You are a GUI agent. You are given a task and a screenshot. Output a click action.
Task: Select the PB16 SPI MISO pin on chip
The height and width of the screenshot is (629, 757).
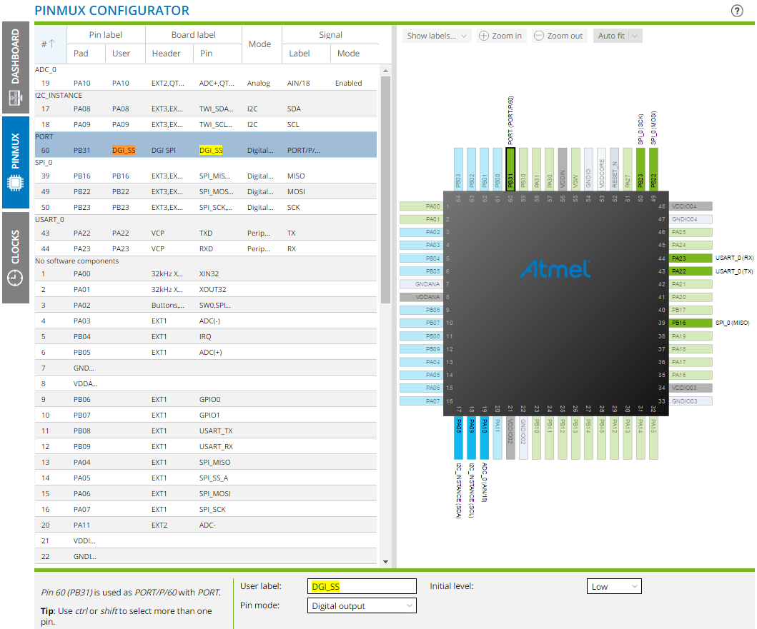click(691, 323)
